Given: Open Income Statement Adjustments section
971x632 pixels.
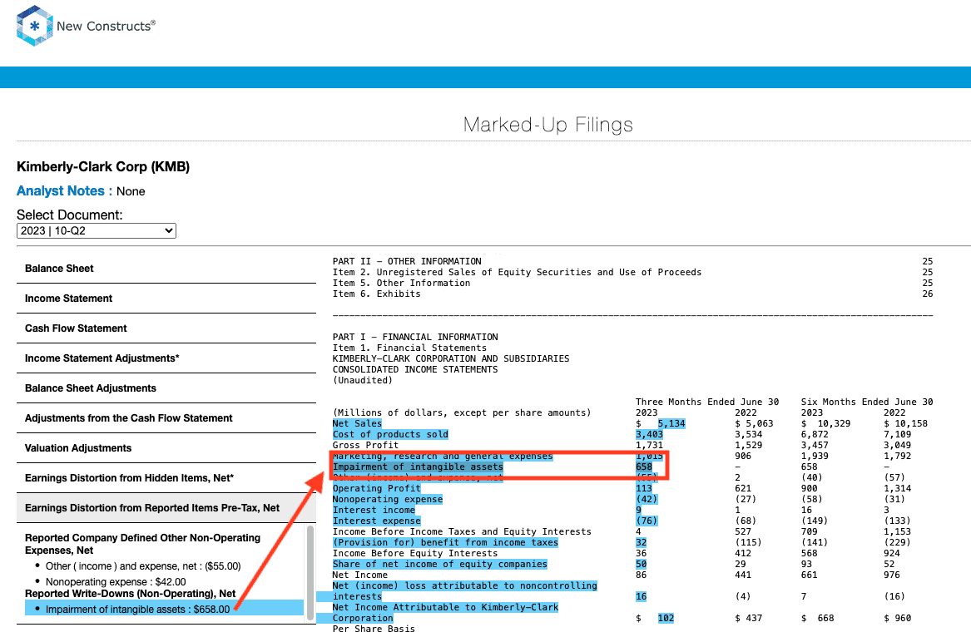Looking at the screenshot, I should [x=166, y=358].
